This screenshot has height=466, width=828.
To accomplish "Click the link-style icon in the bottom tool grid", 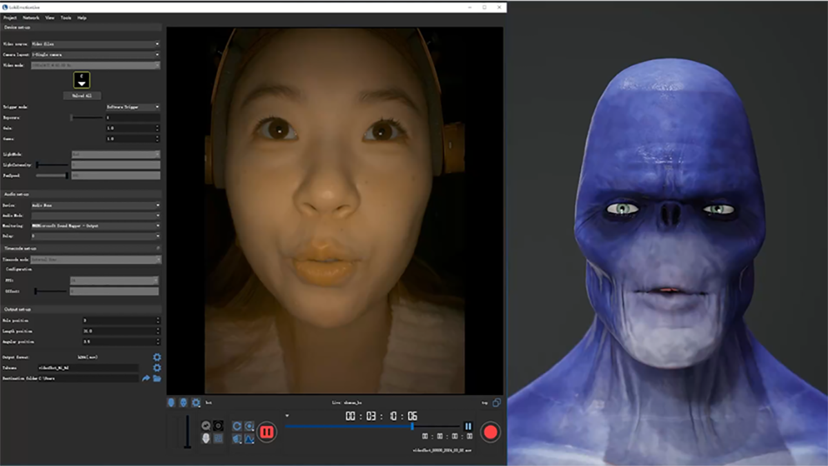I will 206,426.
